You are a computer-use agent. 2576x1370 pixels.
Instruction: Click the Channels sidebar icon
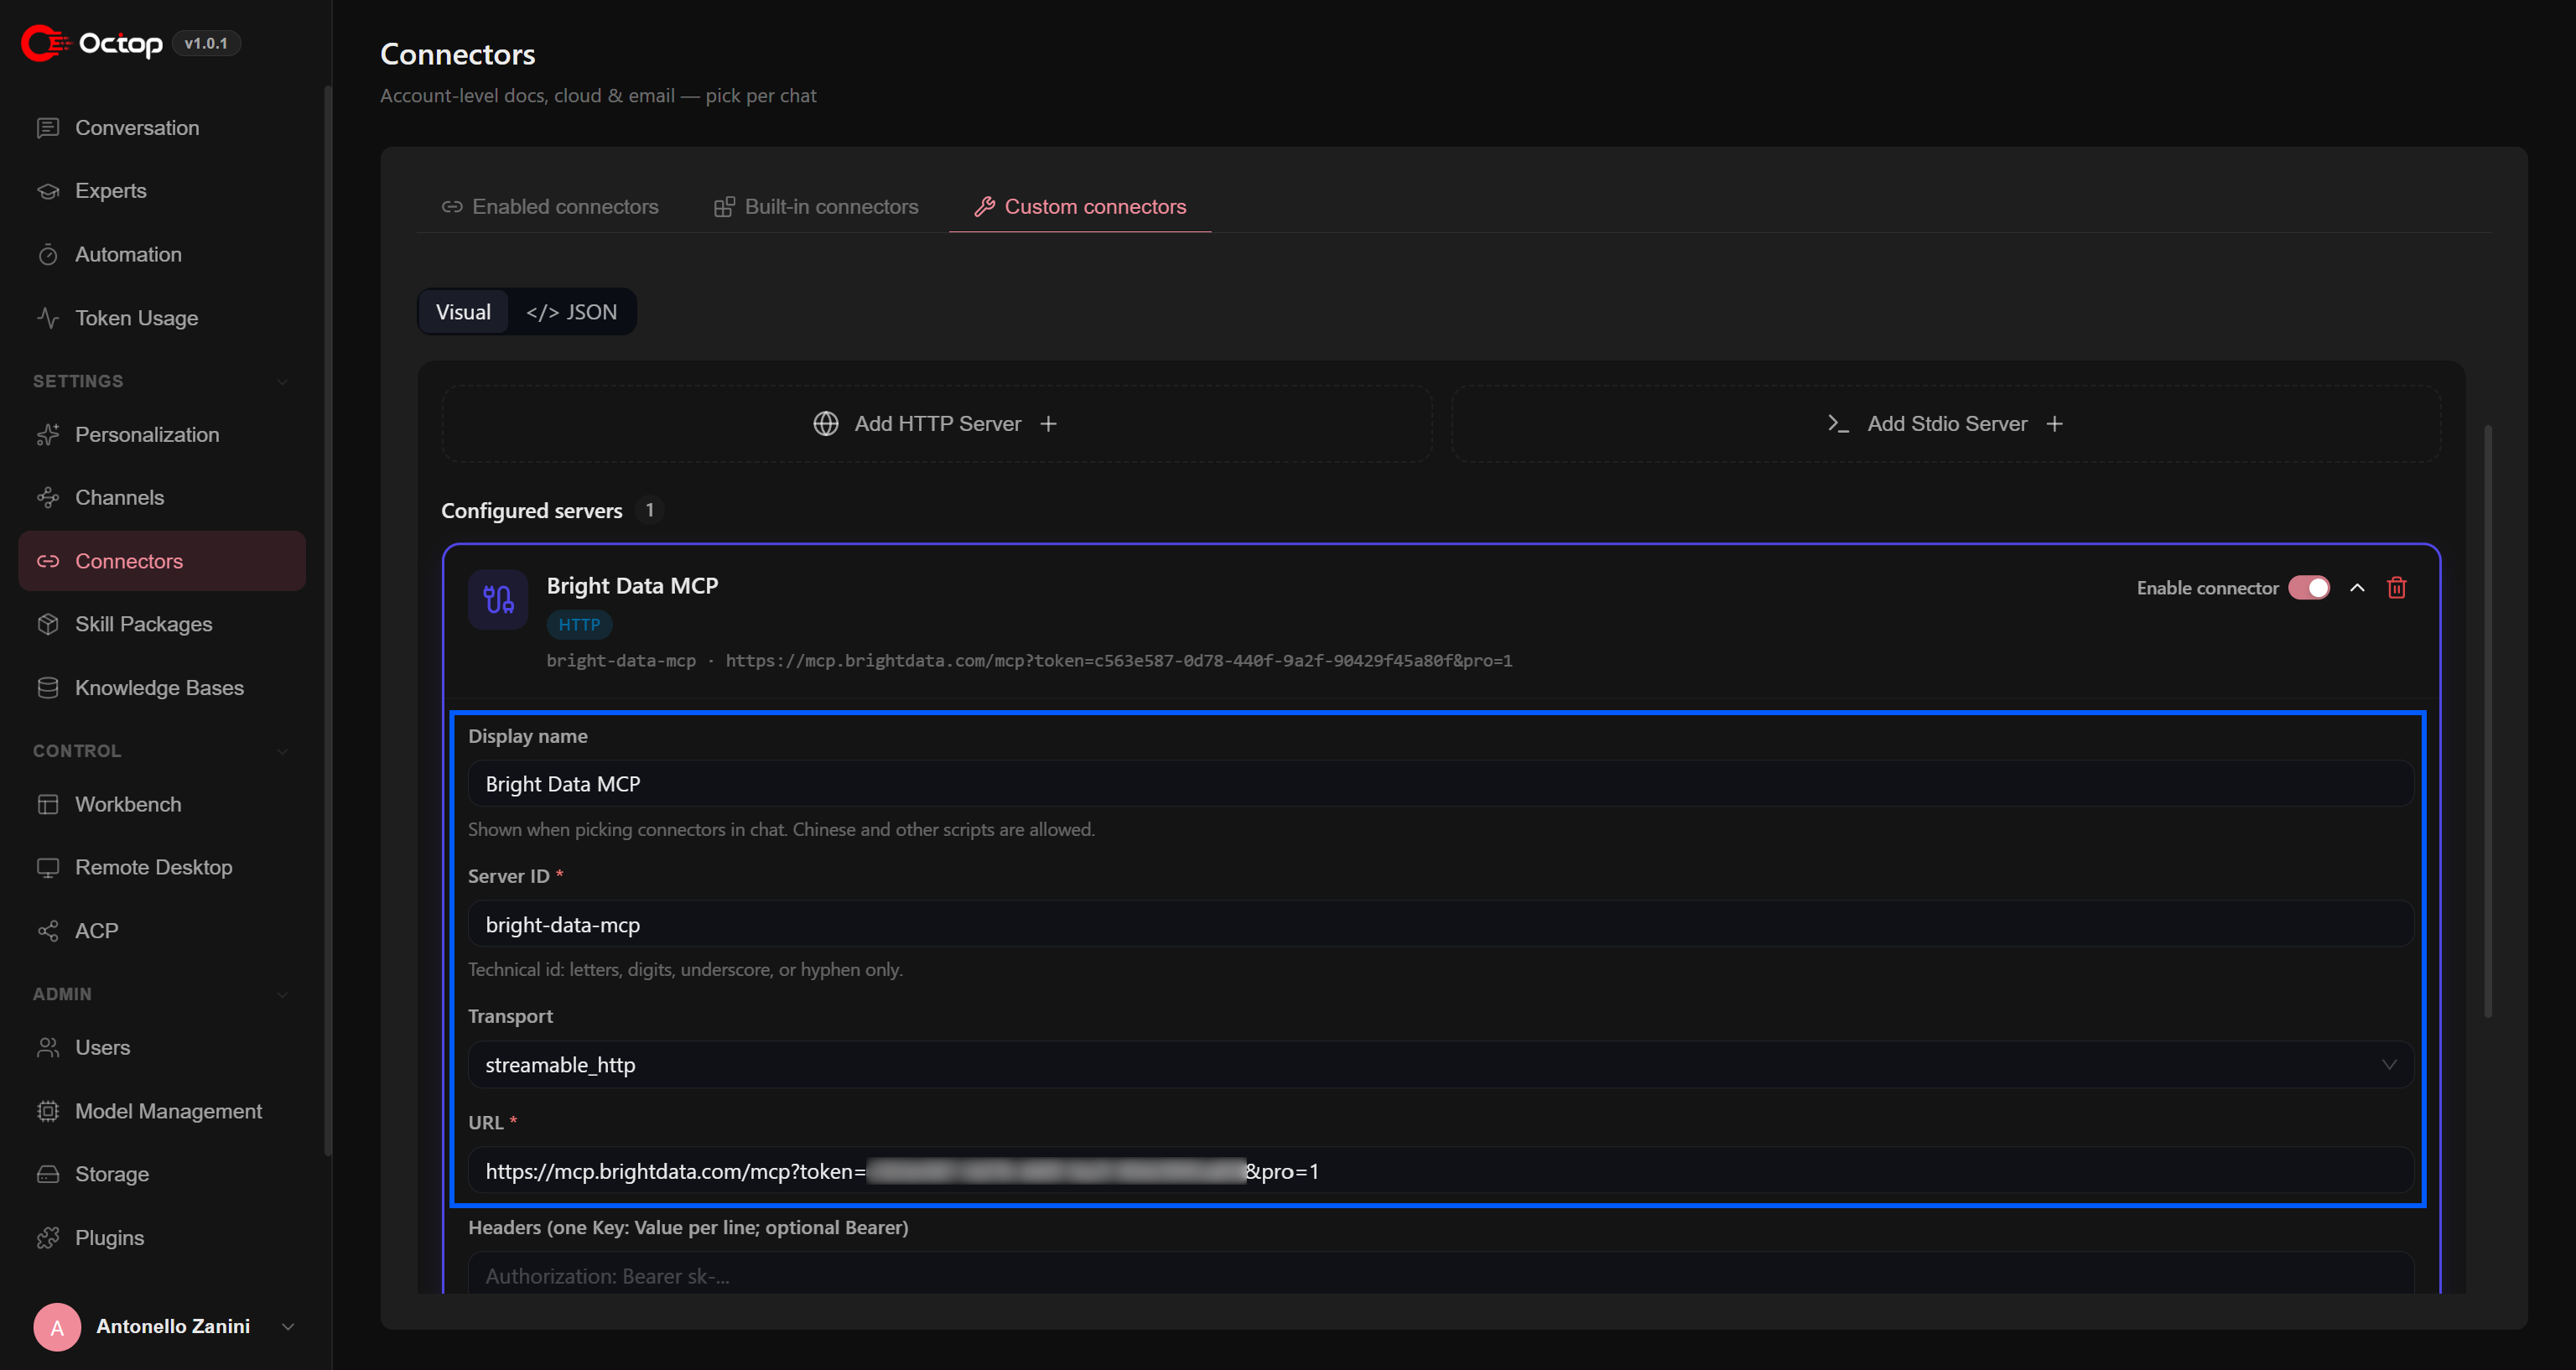[x=48, y=498]
